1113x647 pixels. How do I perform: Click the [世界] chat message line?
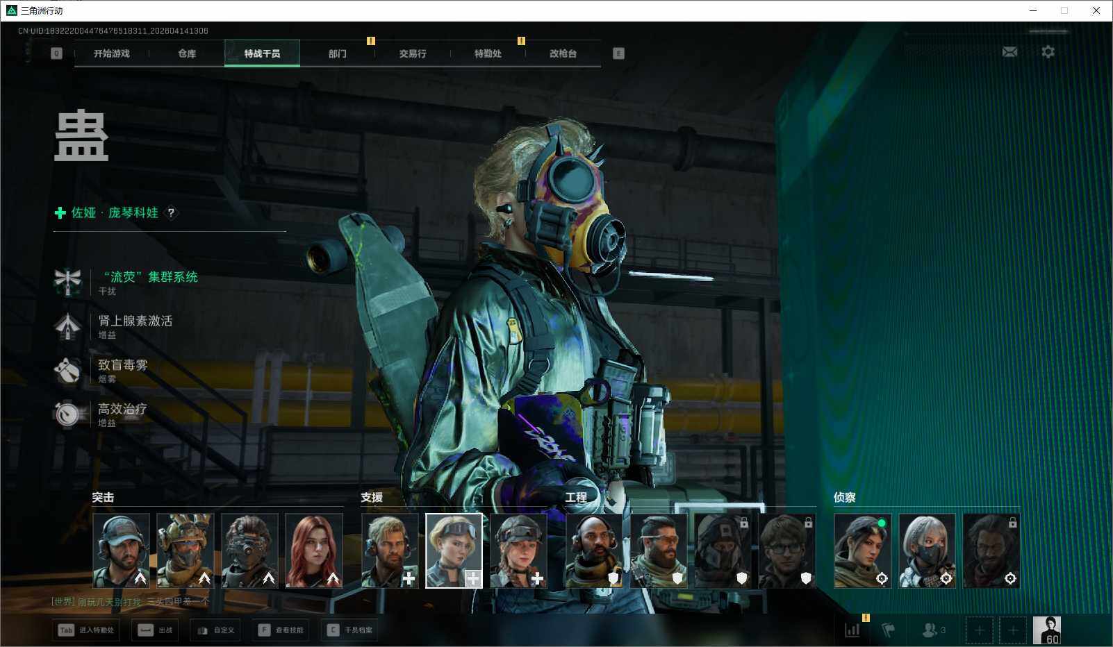tap(130, 601)
